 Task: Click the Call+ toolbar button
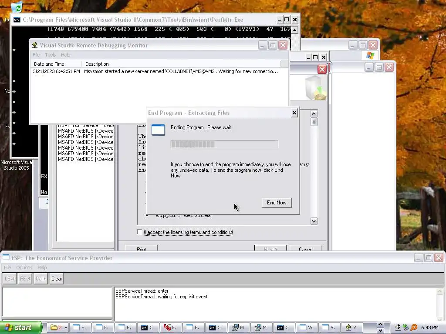41,279
